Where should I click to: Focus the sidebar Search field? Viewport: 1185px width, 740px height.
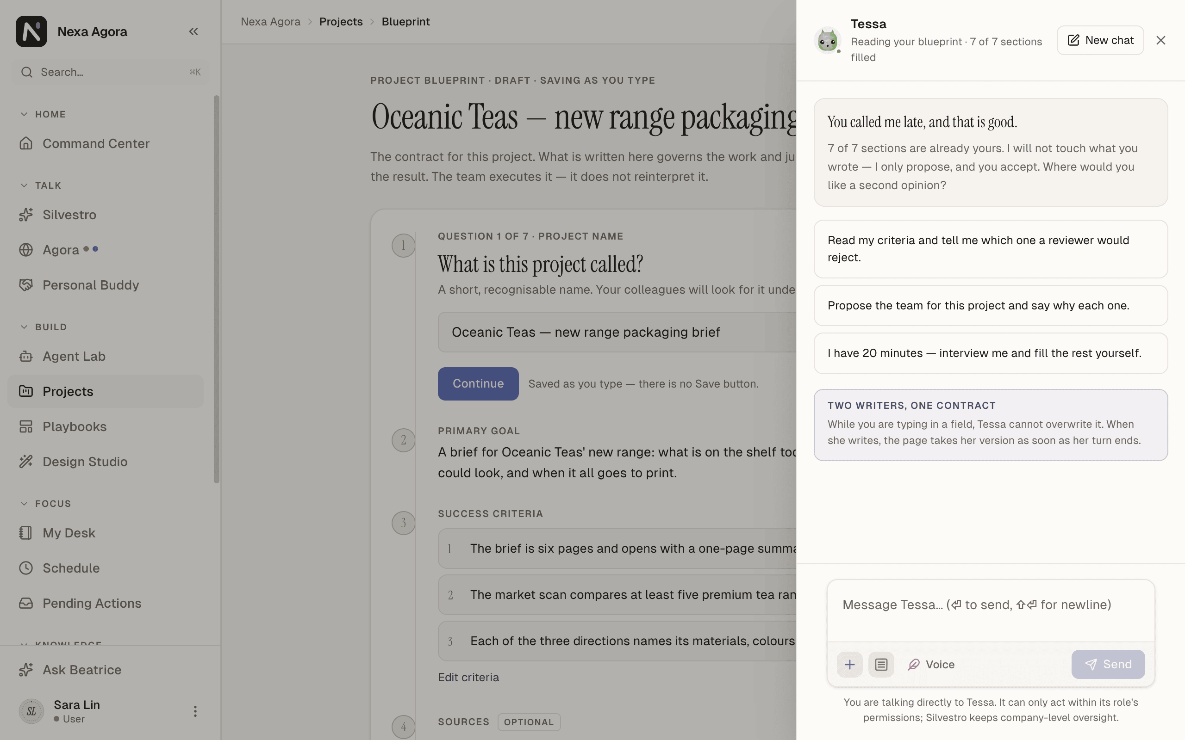[x=111, y=73]
